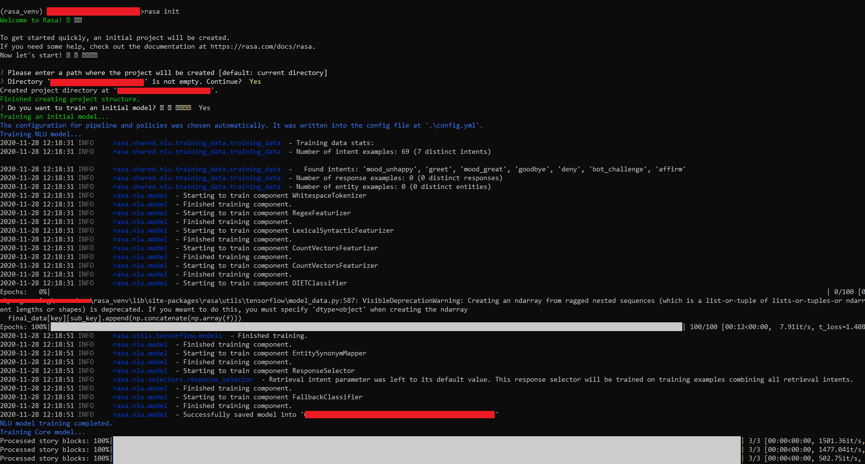865x464 pixels.
Task: Click the 'RegexFeaturizer' component name
Action: [321, 213]
